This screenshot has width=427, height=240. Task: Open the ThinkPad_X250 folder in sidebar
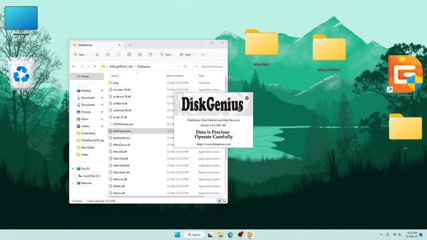[x=92, y=141]
